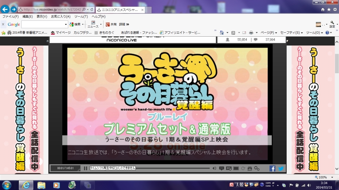Open the Windows Start orb
The image size is (339, 190).
6,185
